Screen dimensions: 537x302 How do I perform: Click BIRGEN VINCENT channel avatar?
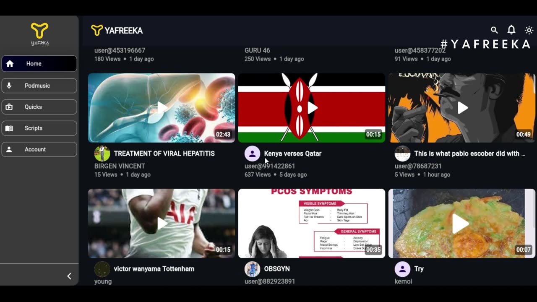102,154
